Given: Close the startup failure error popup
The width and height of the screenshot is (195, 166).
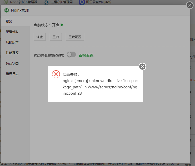Looking at the screenshot, I should (142, 67).
